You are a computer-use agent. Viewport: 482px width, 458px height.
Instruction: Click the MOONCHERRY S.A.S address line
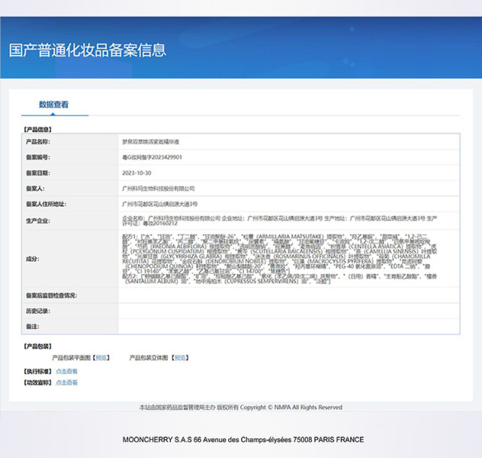243,440
